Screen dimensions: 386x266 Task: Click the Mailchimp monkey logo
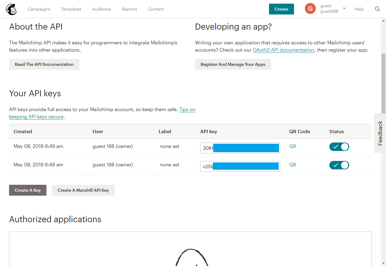(x=11, y=9)
